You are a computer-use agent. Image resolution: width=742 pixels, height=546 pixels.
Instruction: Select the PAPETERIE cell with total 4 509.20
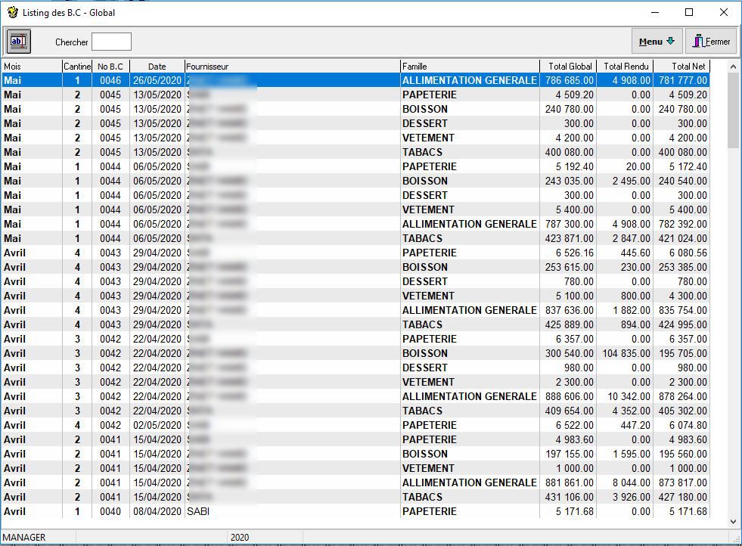(470, 95)
